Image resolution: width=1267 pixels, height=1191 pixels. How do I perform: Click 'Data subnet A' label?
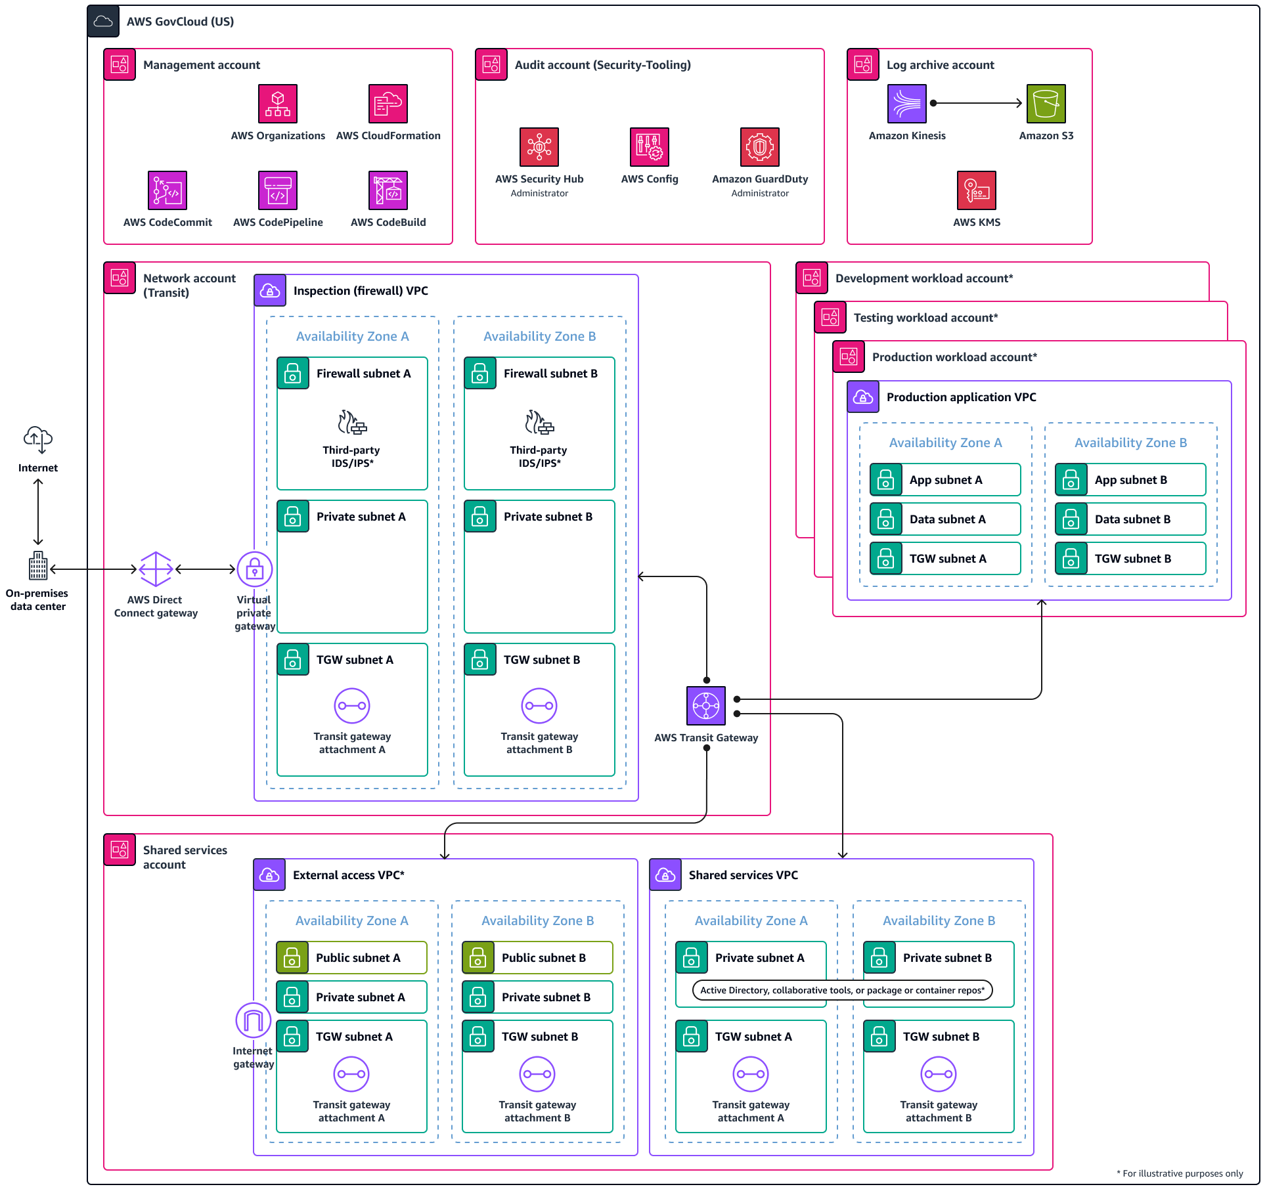pyautogui.click(x=948, y=519)
